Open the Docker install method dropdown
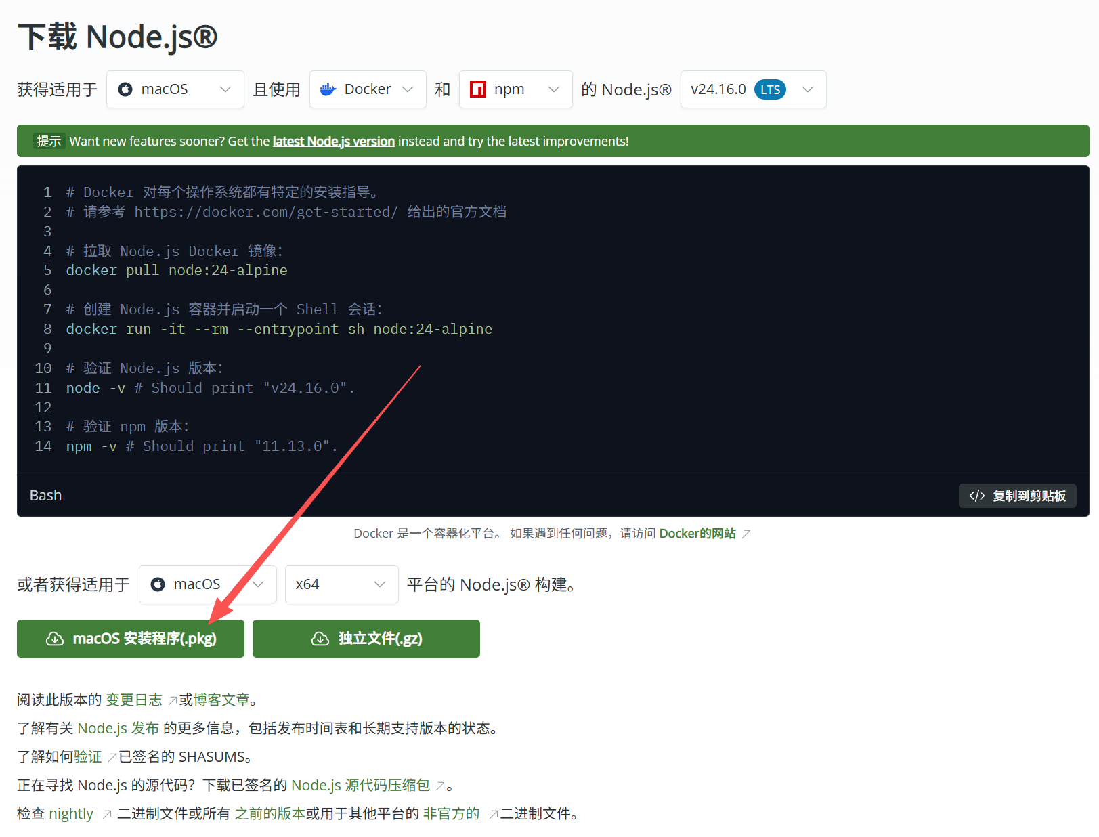This screenshot has height=837, width=1099. pyautogui.click(x=368, y=89)
